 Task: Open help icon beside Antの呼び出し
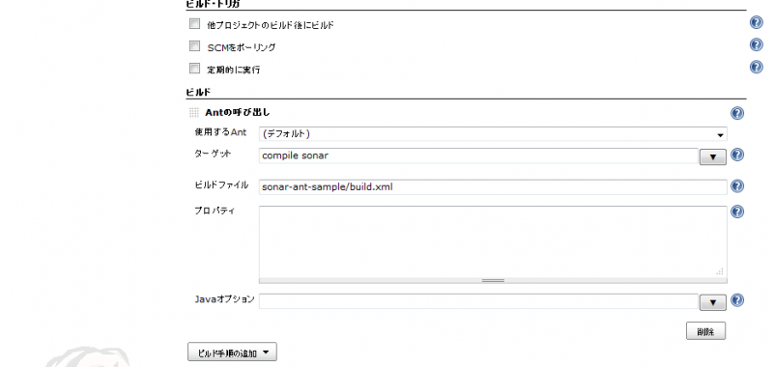tap(737, 113)
